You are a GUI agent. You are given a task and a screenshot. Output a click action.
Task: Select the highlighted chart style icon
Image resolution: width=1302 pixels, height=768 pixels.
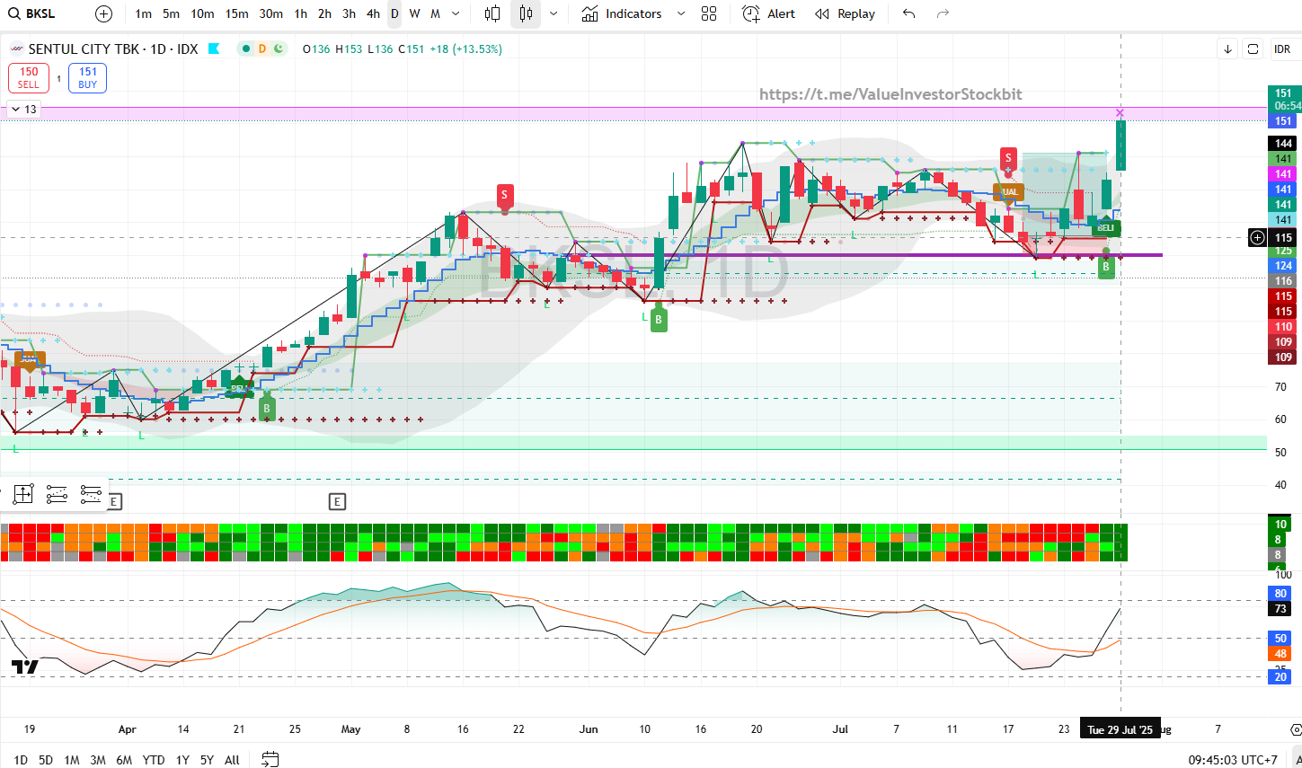[526, 13]
